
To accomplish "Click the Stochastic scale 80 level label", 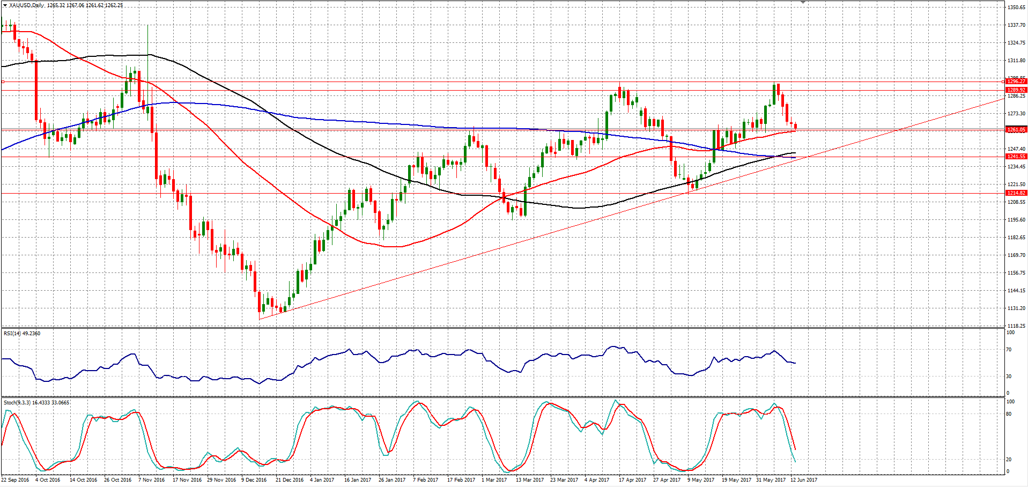I will point(1009,414).
